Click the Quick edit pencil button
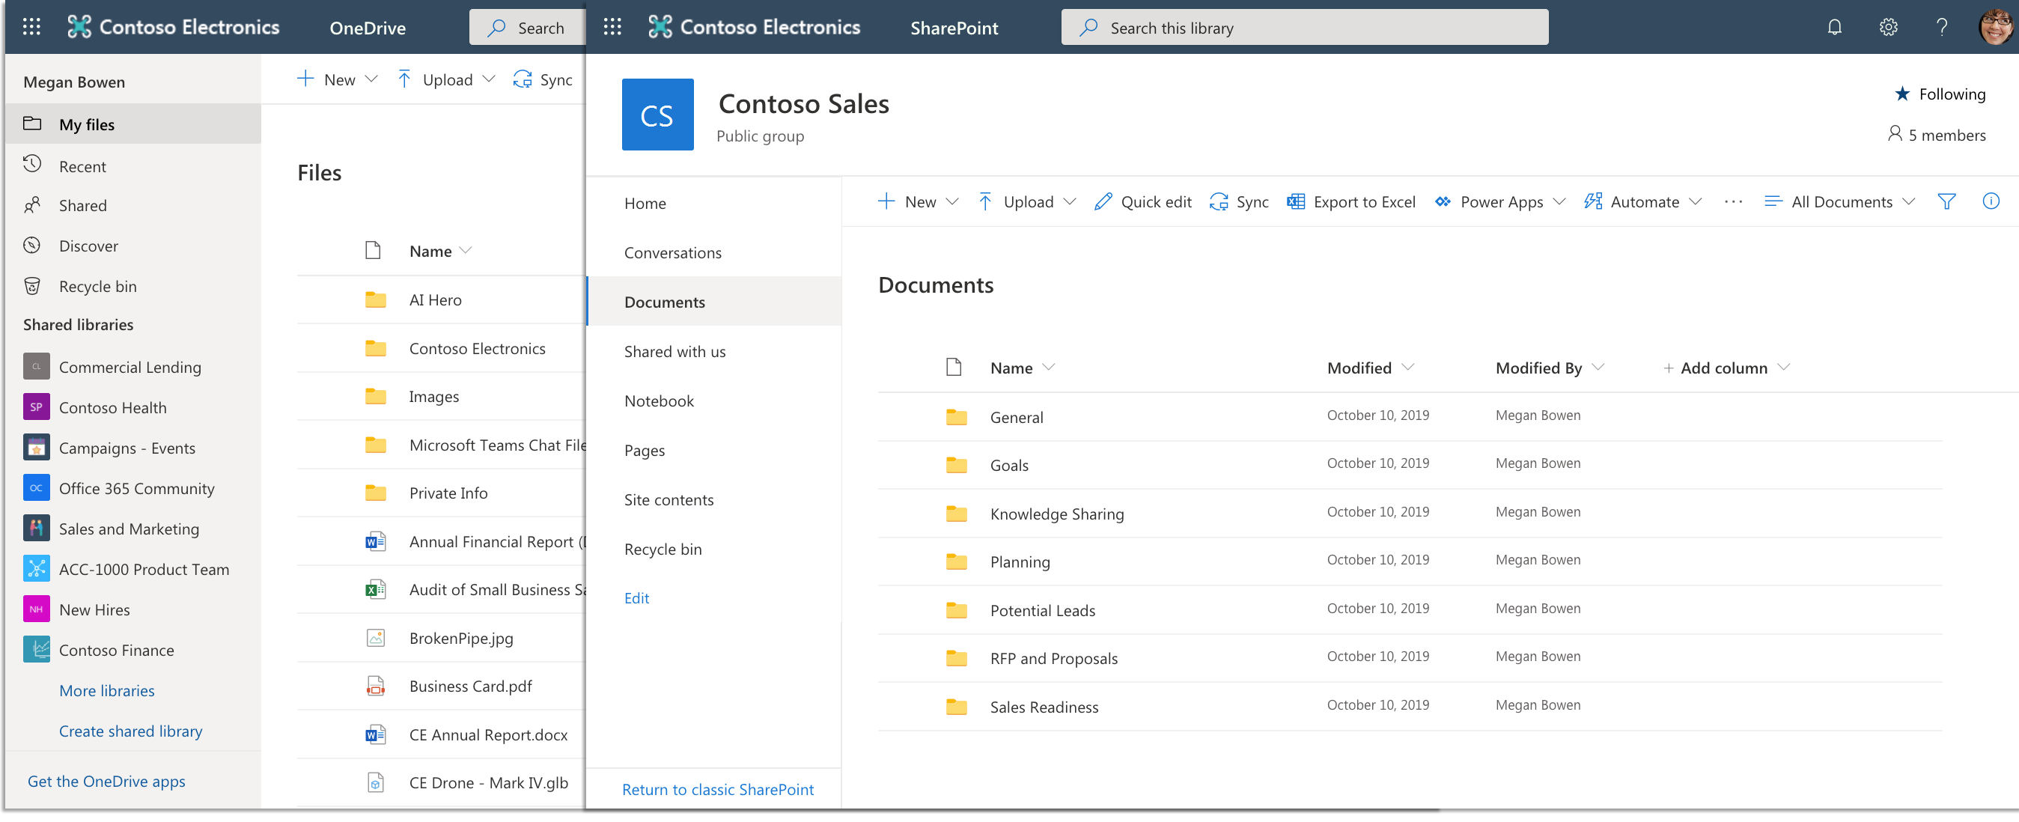 pyautogui.click(x=1142, y=201)
